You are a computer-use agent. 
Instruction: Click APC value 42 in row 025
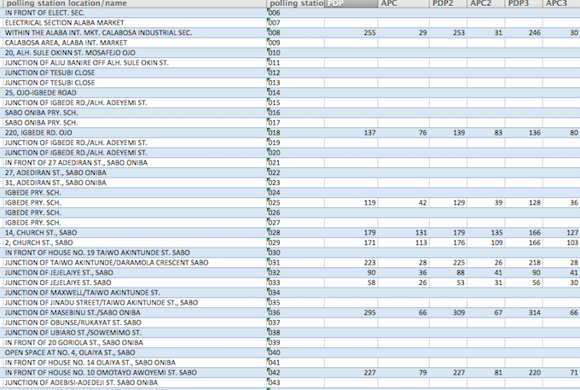[x=403, y=202]
